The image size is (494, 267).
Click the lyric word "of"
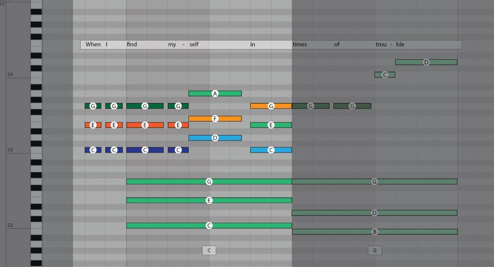click(337, 44)
